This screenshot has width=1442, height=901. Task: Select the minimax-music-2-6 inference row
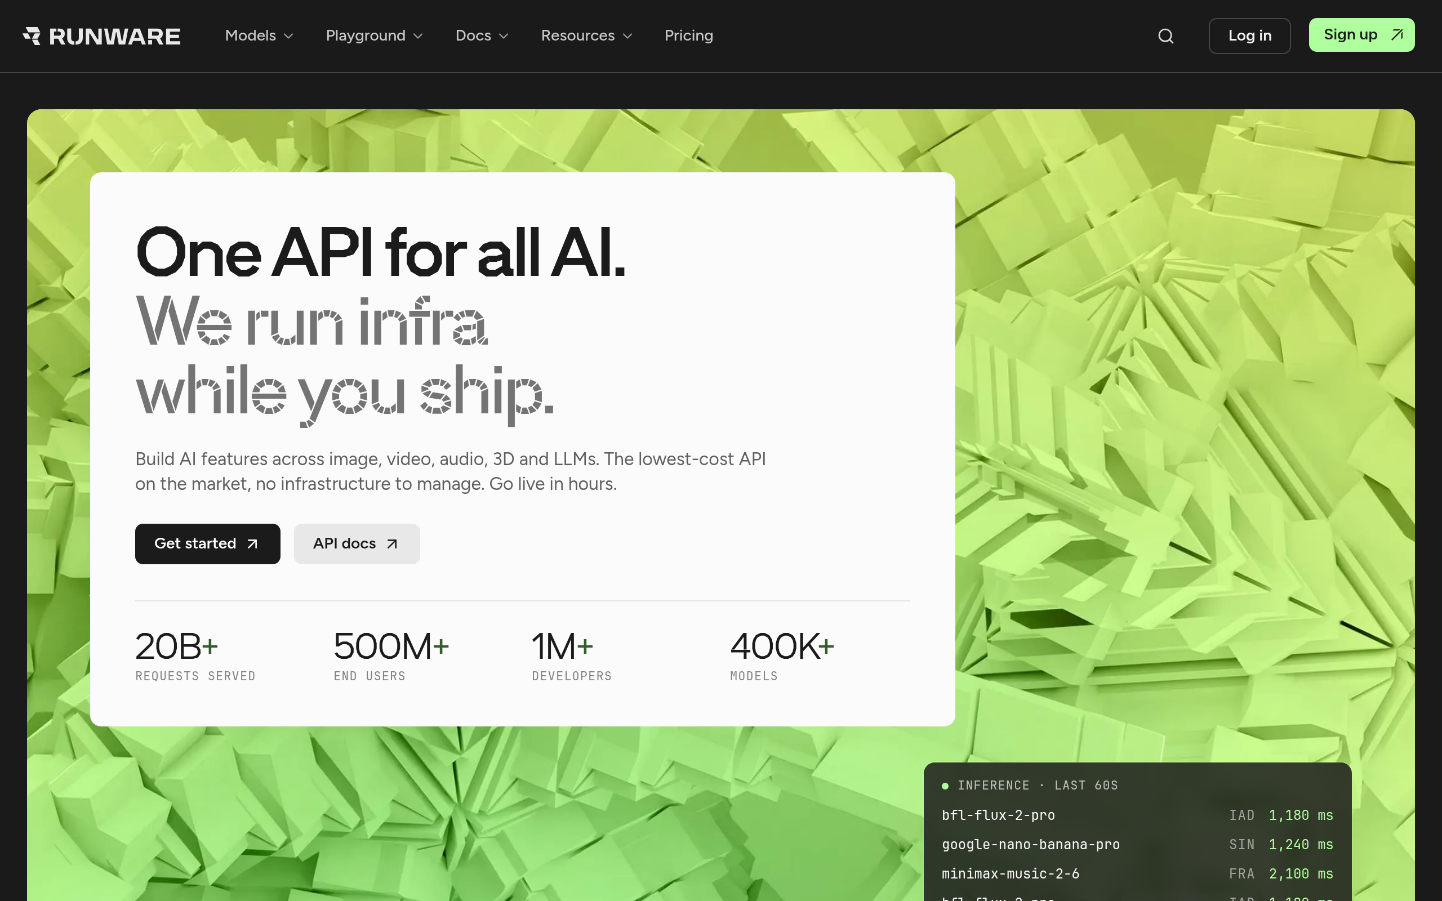click(1137, 873)
